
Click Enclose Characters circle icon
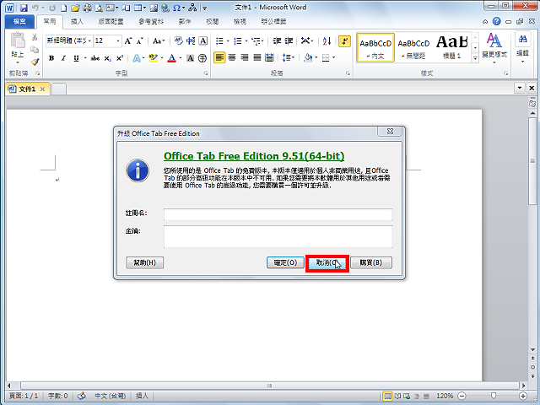pos(202,58)
